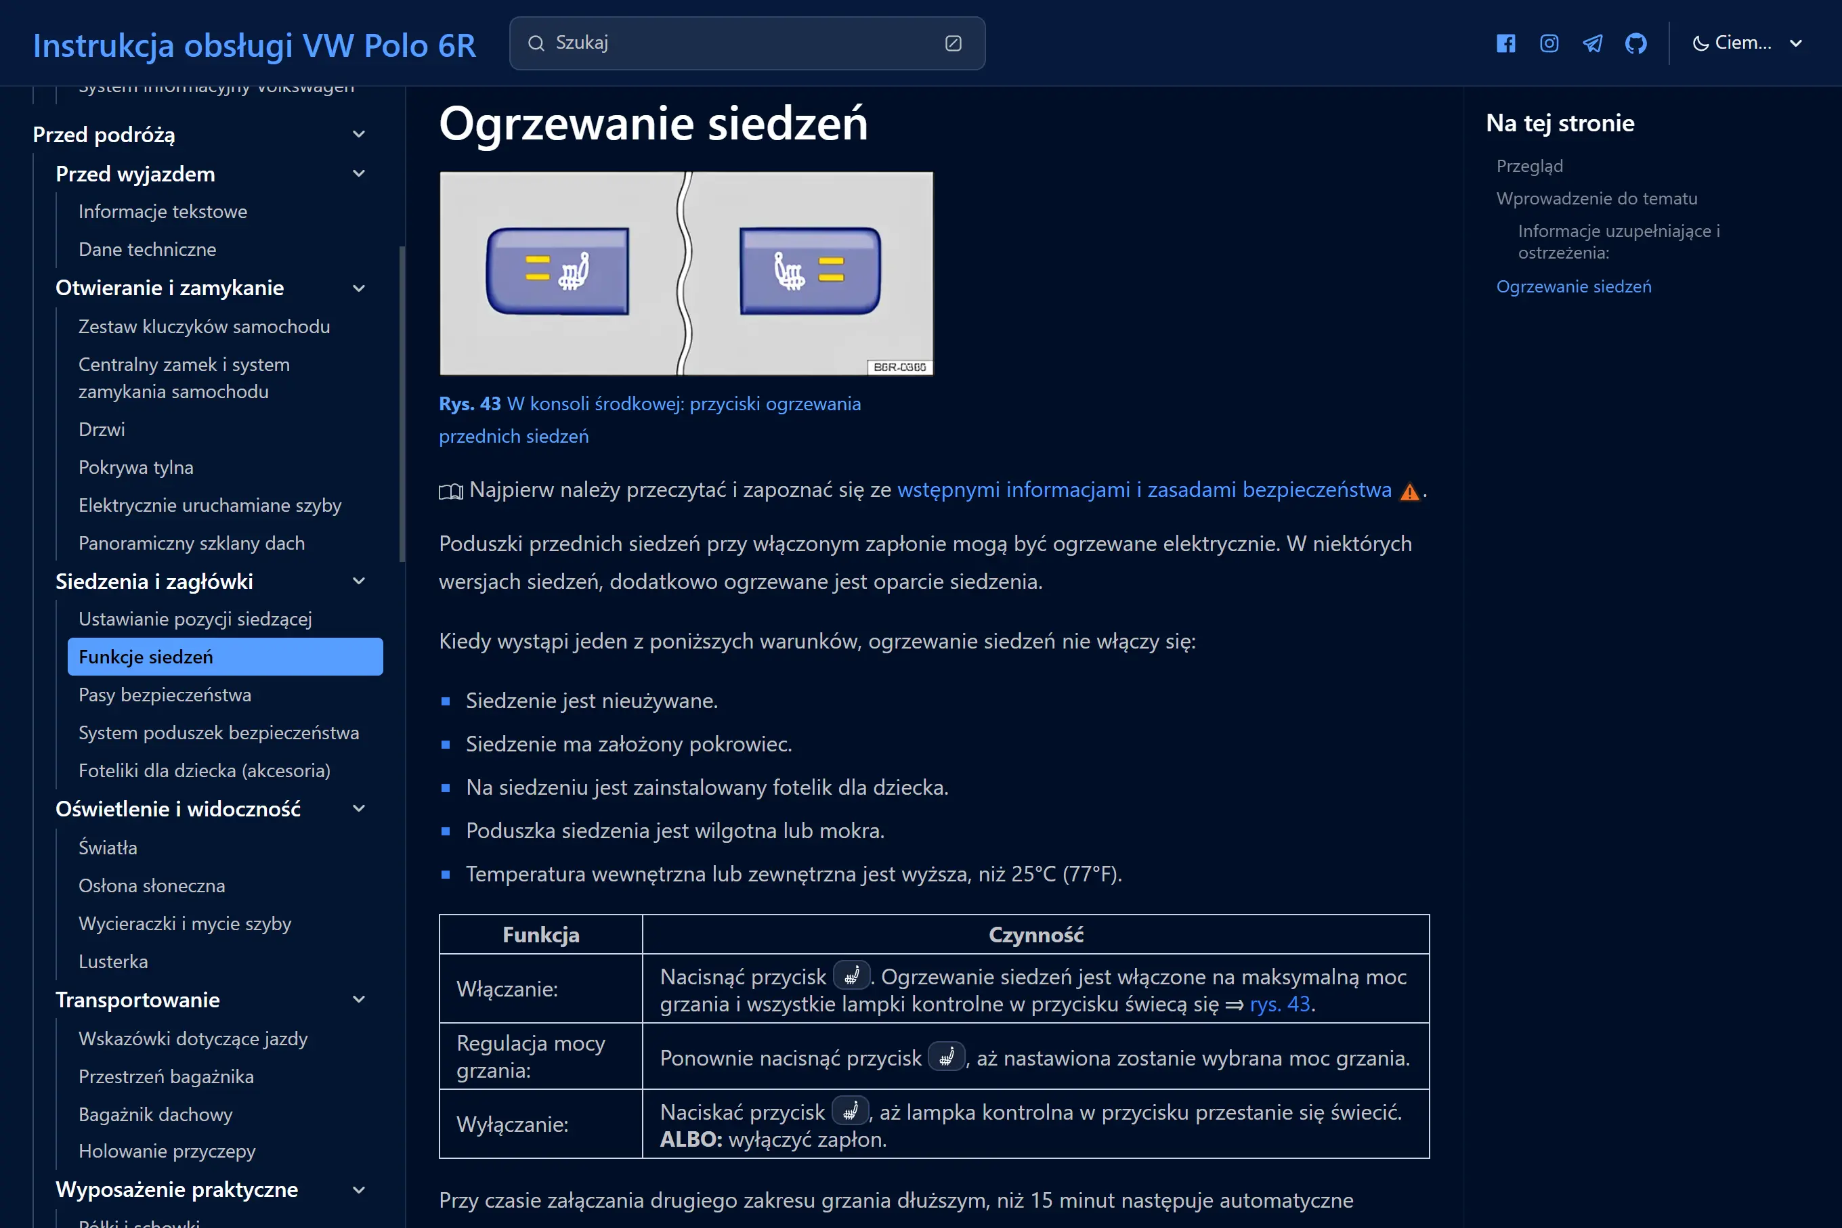The height and width of the screenshot is (1228, 1842).
Task: Open the Facebook icon in the header
Action: [1505, 43]
